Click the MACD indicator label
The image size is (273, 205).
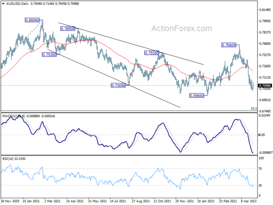(x=29, y=116)
